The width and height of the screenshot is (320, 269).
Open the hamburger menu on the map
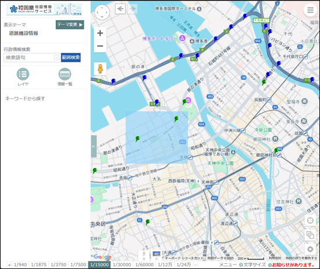pyautogui.click(x=310, y=10)
